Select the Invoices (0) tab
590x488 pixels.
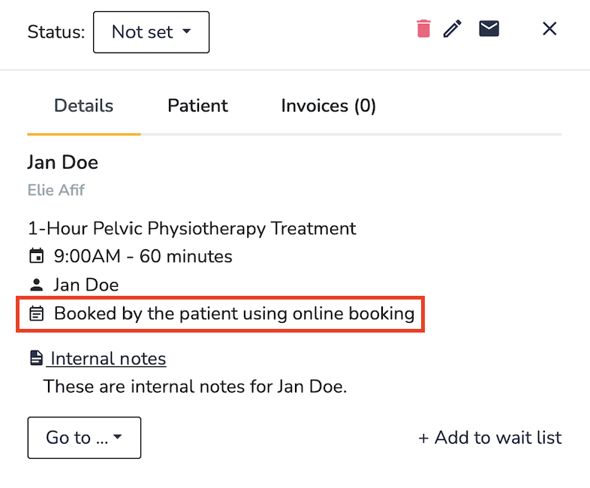point(328,106)
